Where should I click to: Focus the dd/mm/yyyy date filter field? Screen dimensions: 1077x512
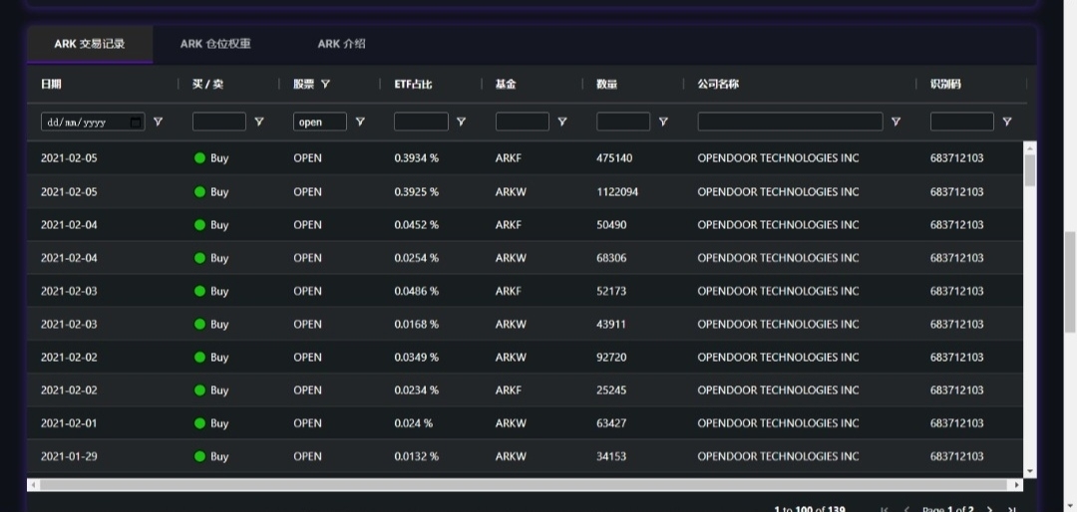pyautogui.click(x=93, y=122)
